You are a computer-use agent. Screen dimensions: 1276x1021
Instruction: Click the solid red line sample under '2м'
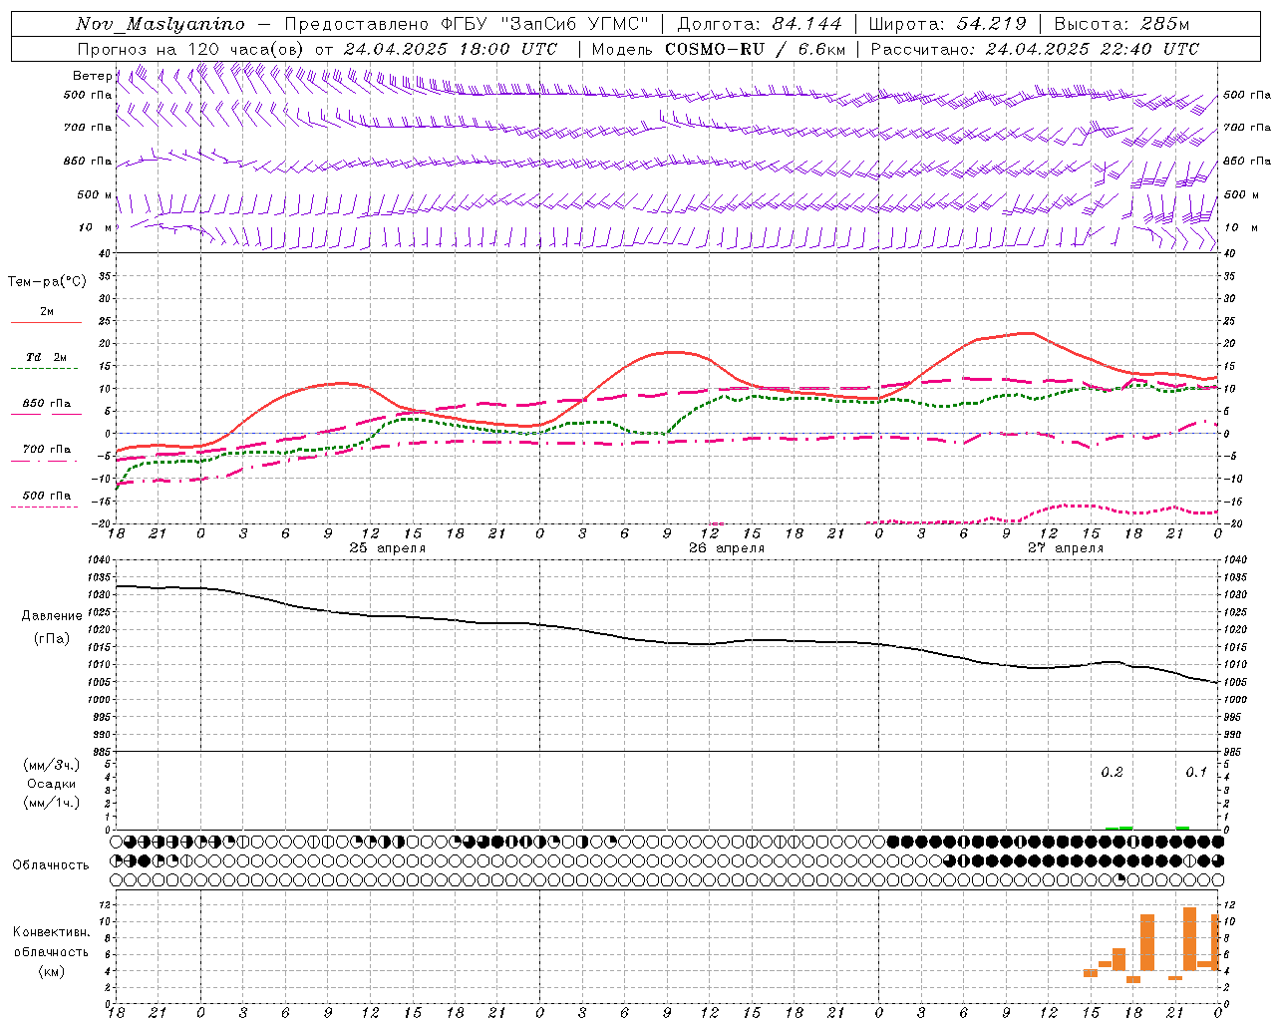(x=46, y=323)
